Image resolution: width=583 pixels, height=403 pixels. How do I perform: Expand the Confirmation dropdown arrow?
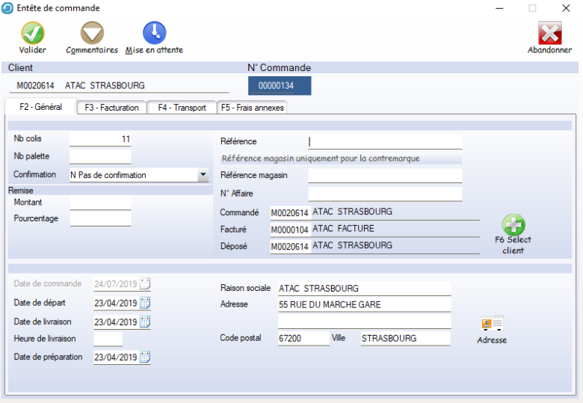point(203,175)
